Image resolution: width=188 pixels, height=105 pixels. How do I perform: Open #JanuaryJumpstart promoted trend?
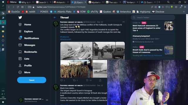click(x=153, y=39)
